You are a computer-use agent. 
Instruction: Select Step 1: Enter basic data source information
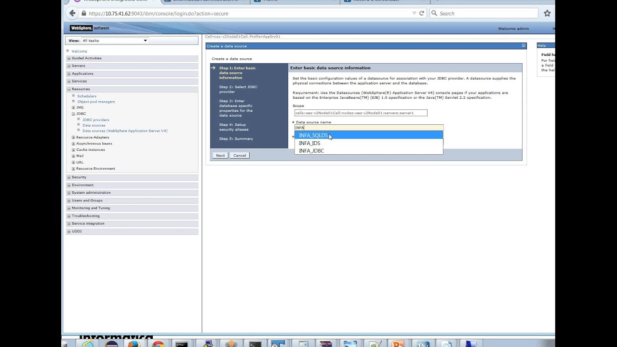point(238,73)
